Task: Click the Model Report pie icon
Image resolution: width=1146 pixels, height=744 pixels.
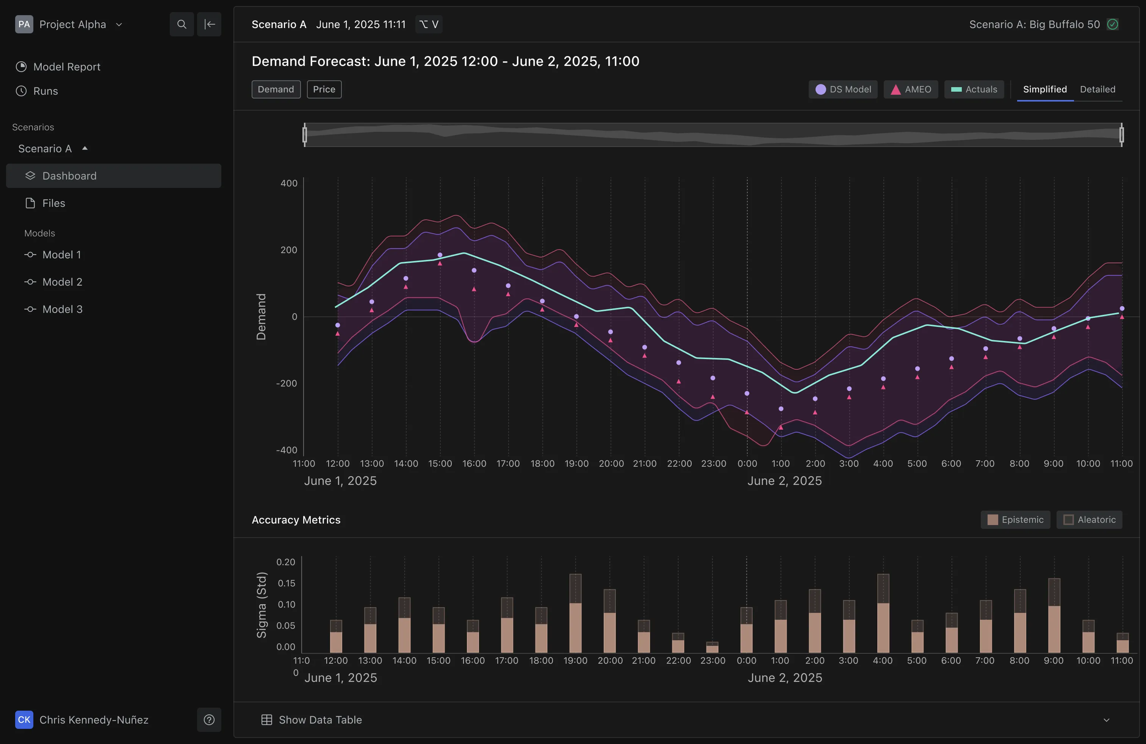Action: (x=21, y=67)
